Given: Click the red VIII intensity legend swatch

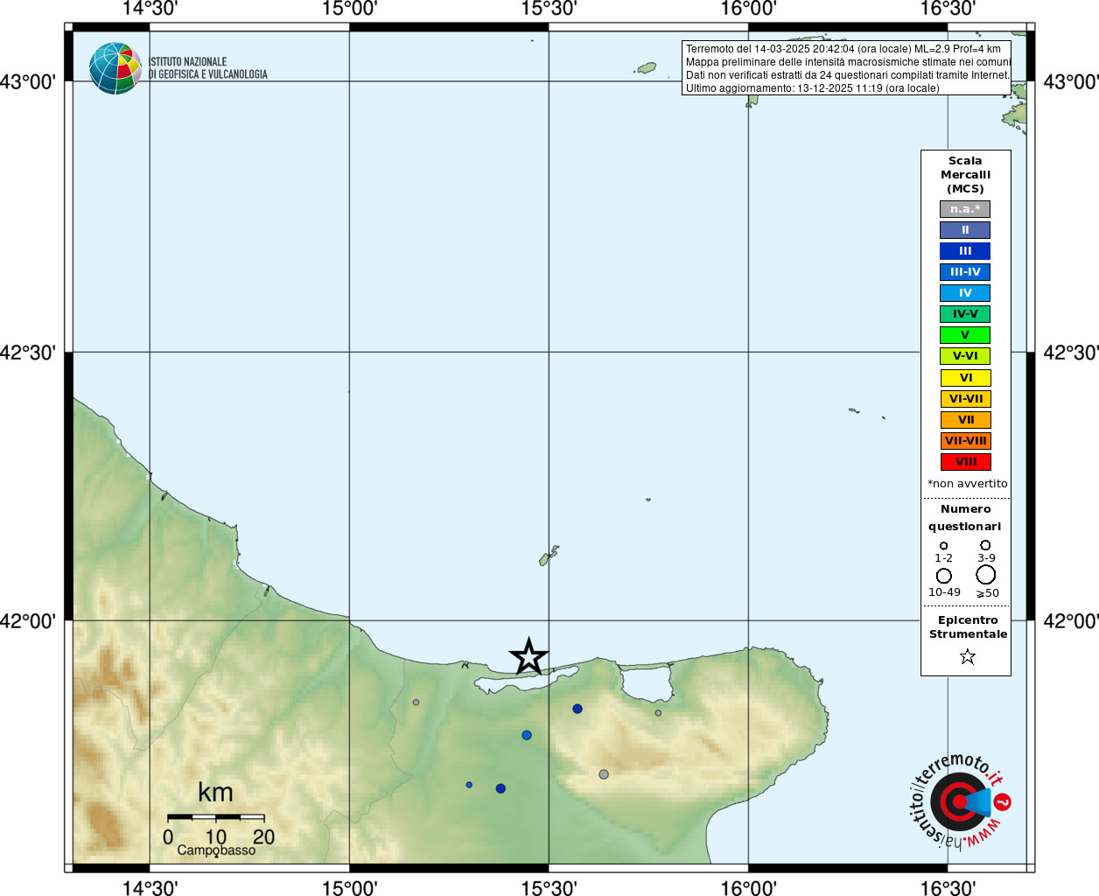Looking at the screenshot, I should coord(965,462).
